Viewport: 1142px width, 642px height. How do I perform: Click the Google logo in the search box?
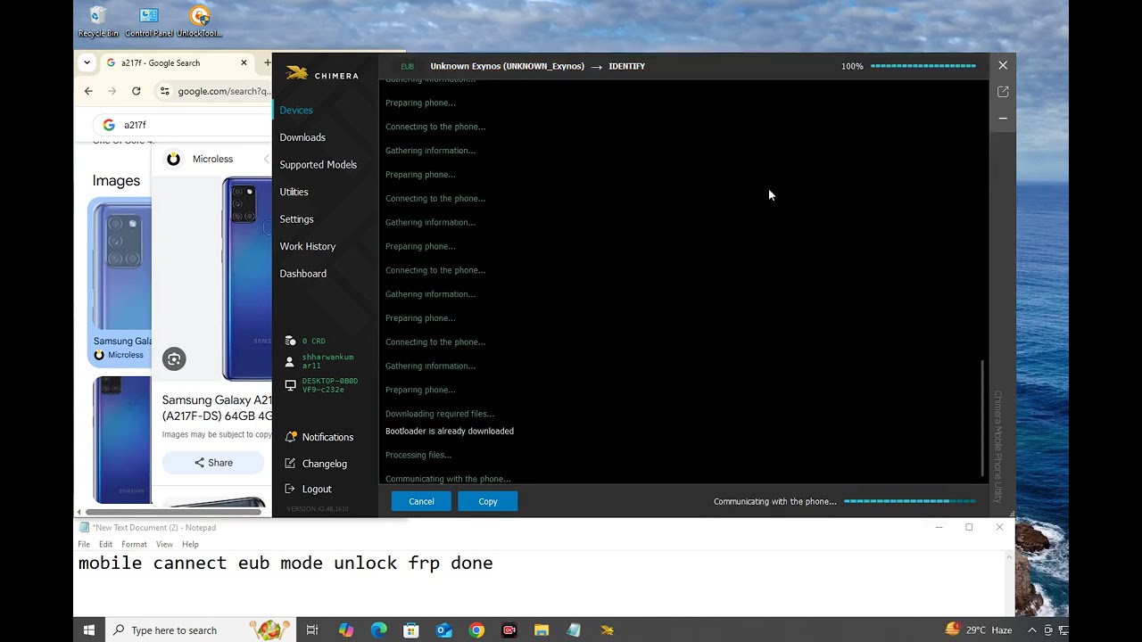[x=109, y=125]
